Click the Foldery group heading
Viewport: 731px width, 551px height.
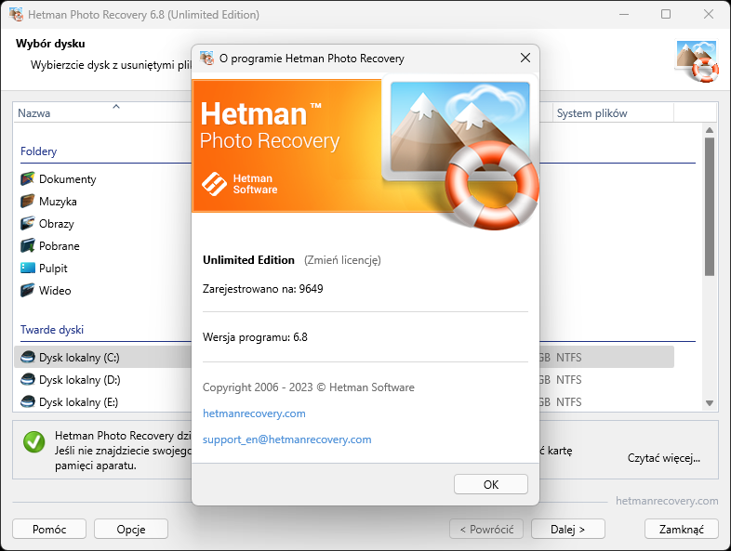tap(39, 151)
